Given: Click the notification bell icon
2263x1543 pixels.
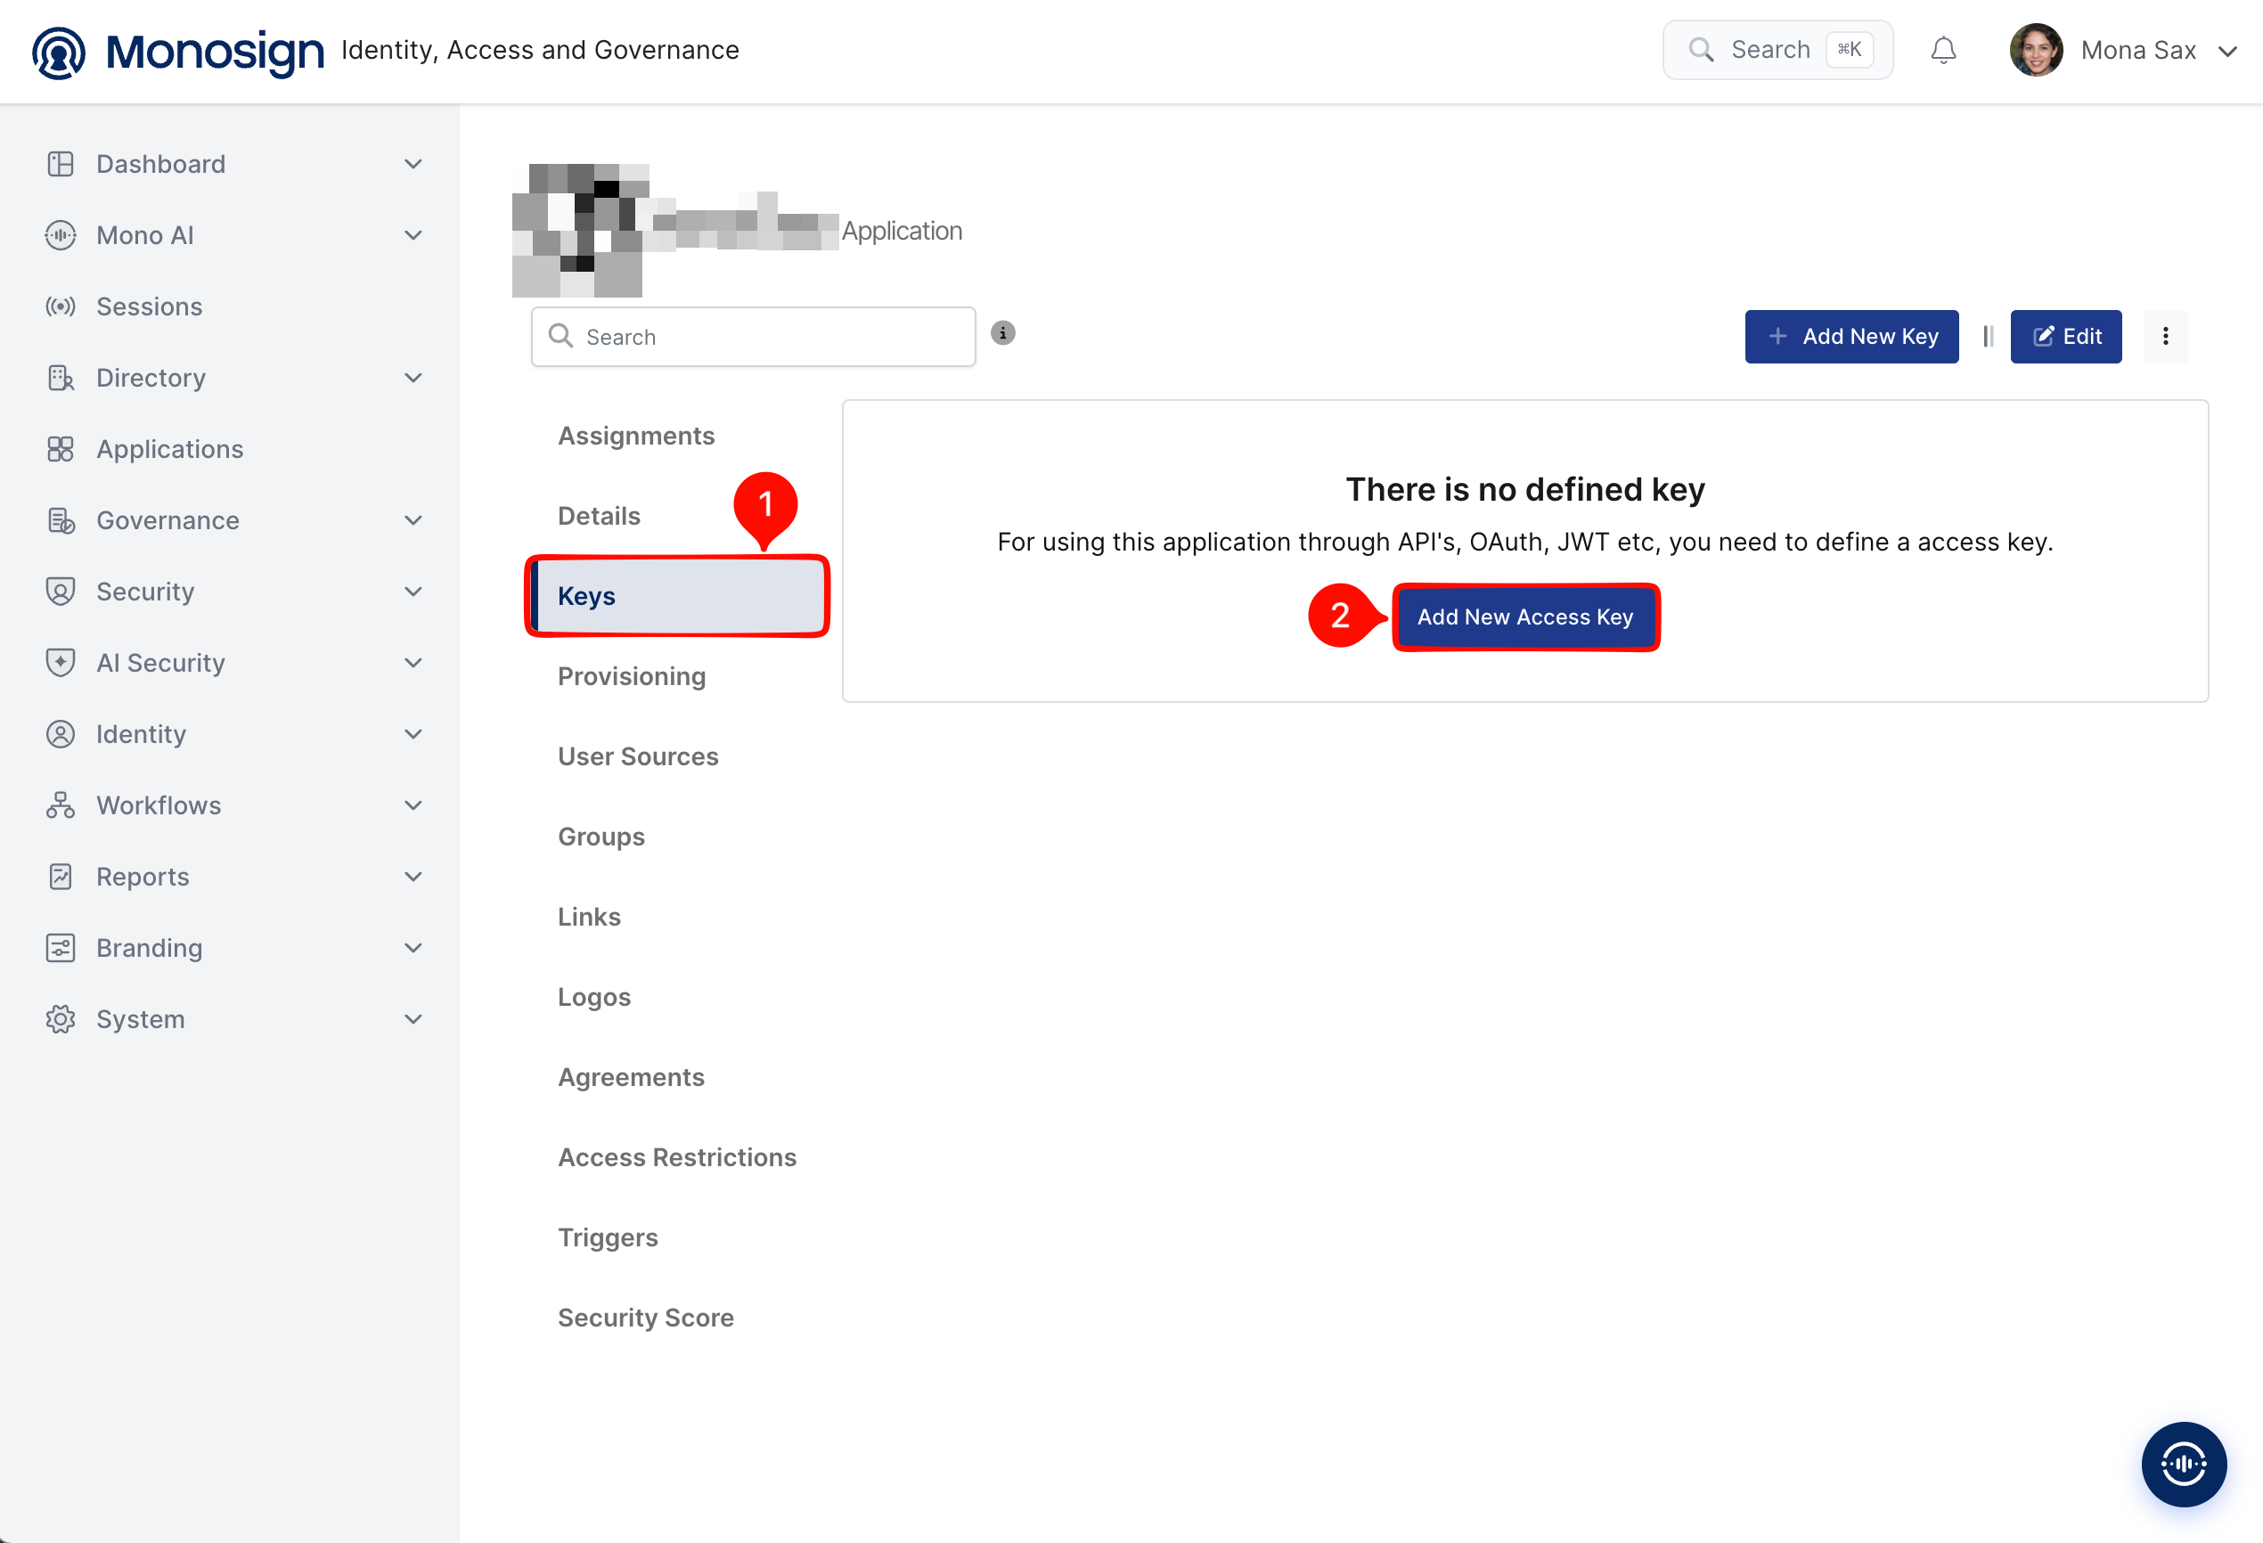Looking at the screenshot, I should pos(1942,50).
